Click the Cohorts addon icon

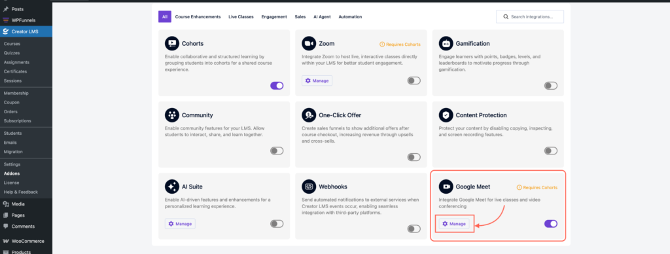coord(172,43)
